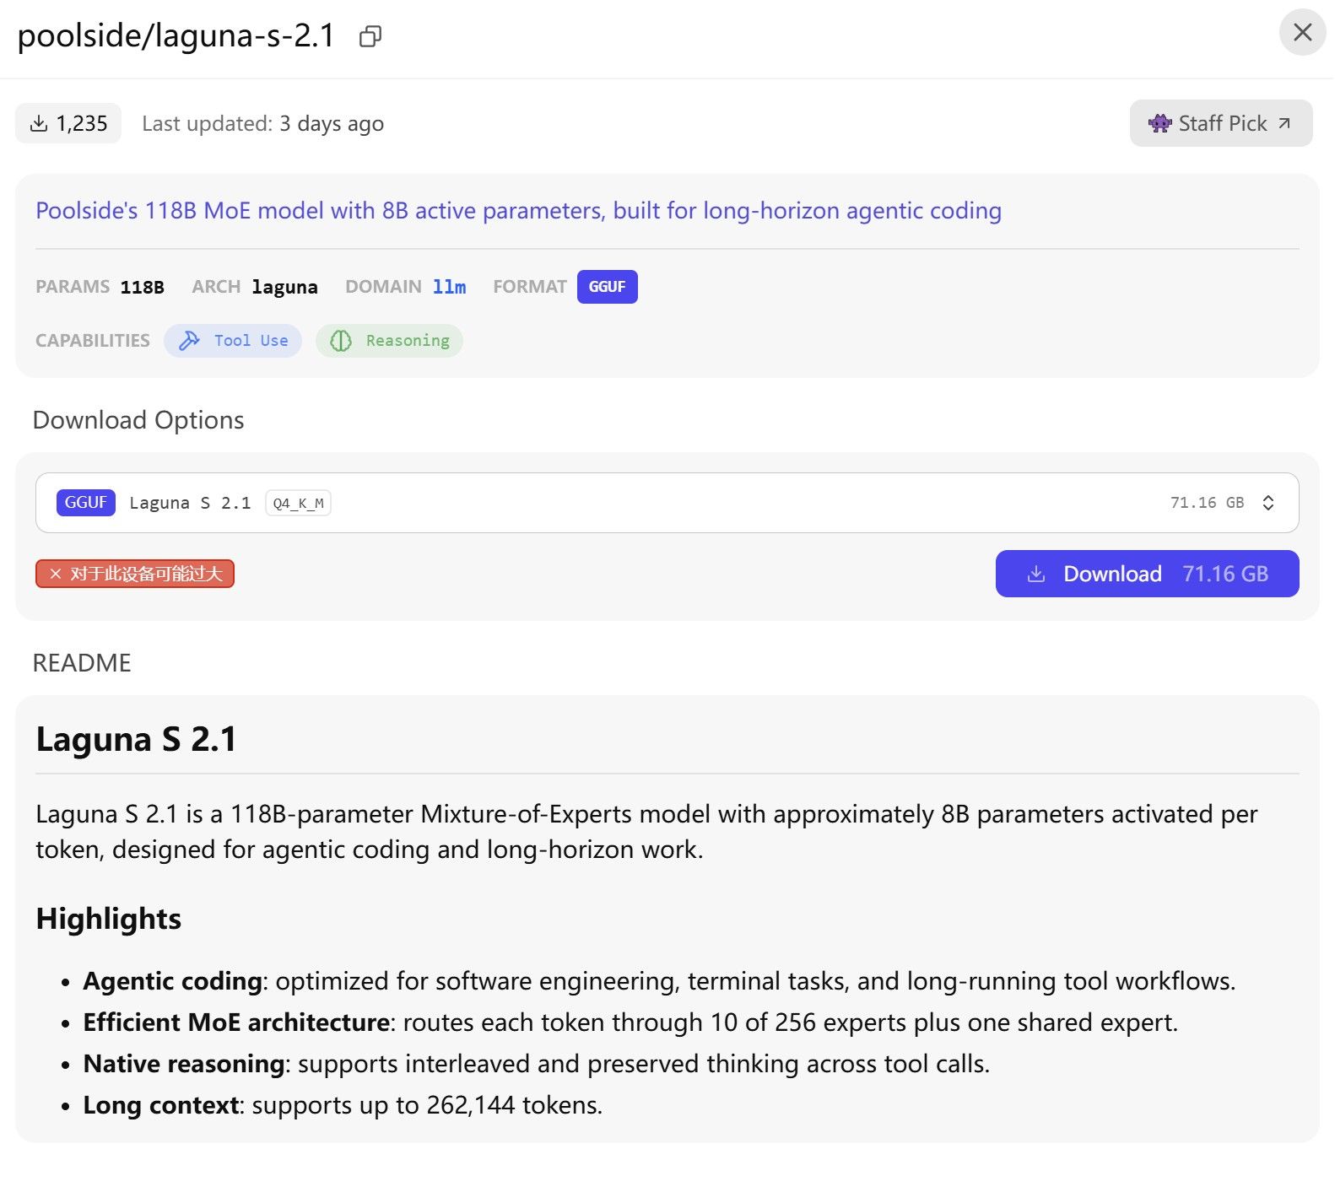The height and width of the screenshot is (1203, 1335).
Task: Close the model details panel
Action: [1303, 33]
